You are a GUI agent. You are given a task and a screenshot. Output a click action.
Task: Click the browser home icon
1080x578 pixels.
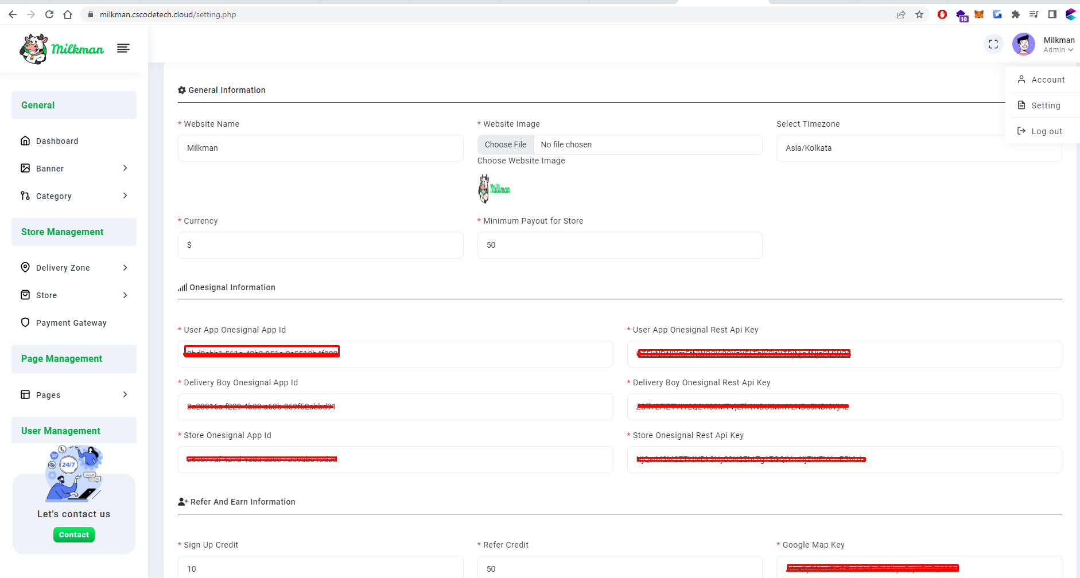68,14
